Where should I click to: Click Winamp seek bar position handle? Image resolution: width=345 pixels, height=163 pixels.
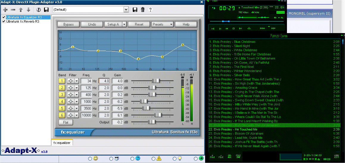click(x=226, y=21)
